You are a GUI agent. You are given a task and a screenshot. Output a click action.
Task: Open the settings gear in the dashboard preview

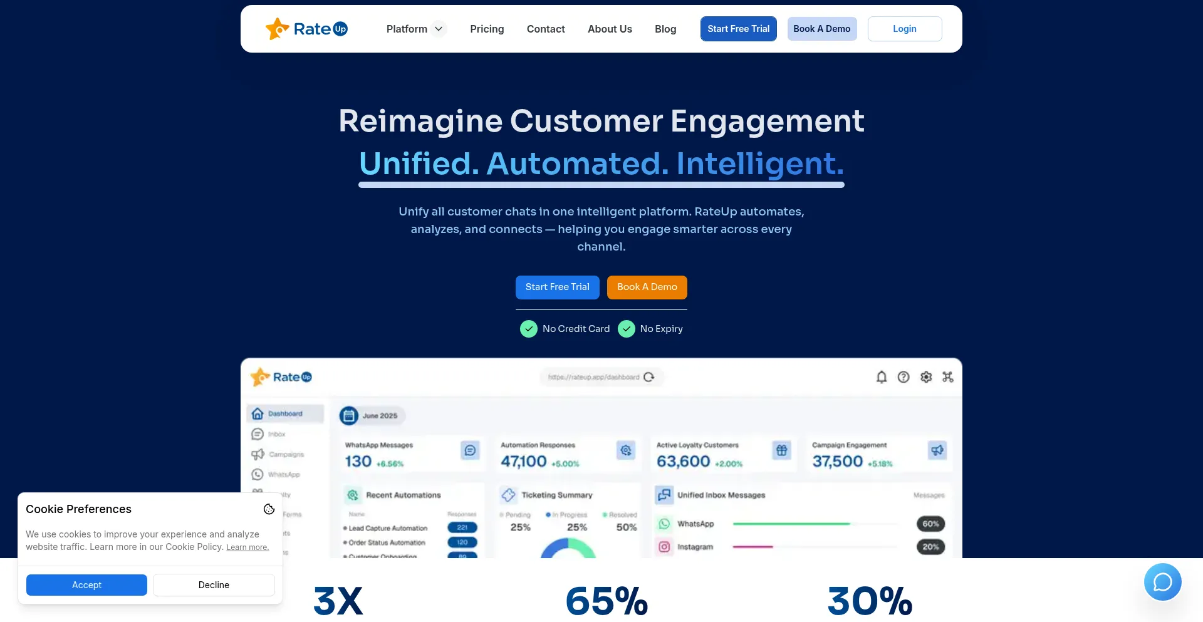point(926,377)
